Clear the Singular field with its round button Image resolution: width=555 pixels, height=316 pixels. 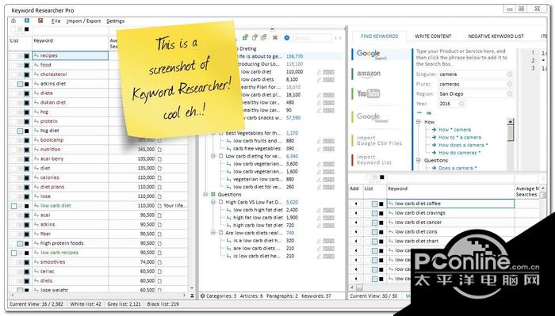pos(509,74)
